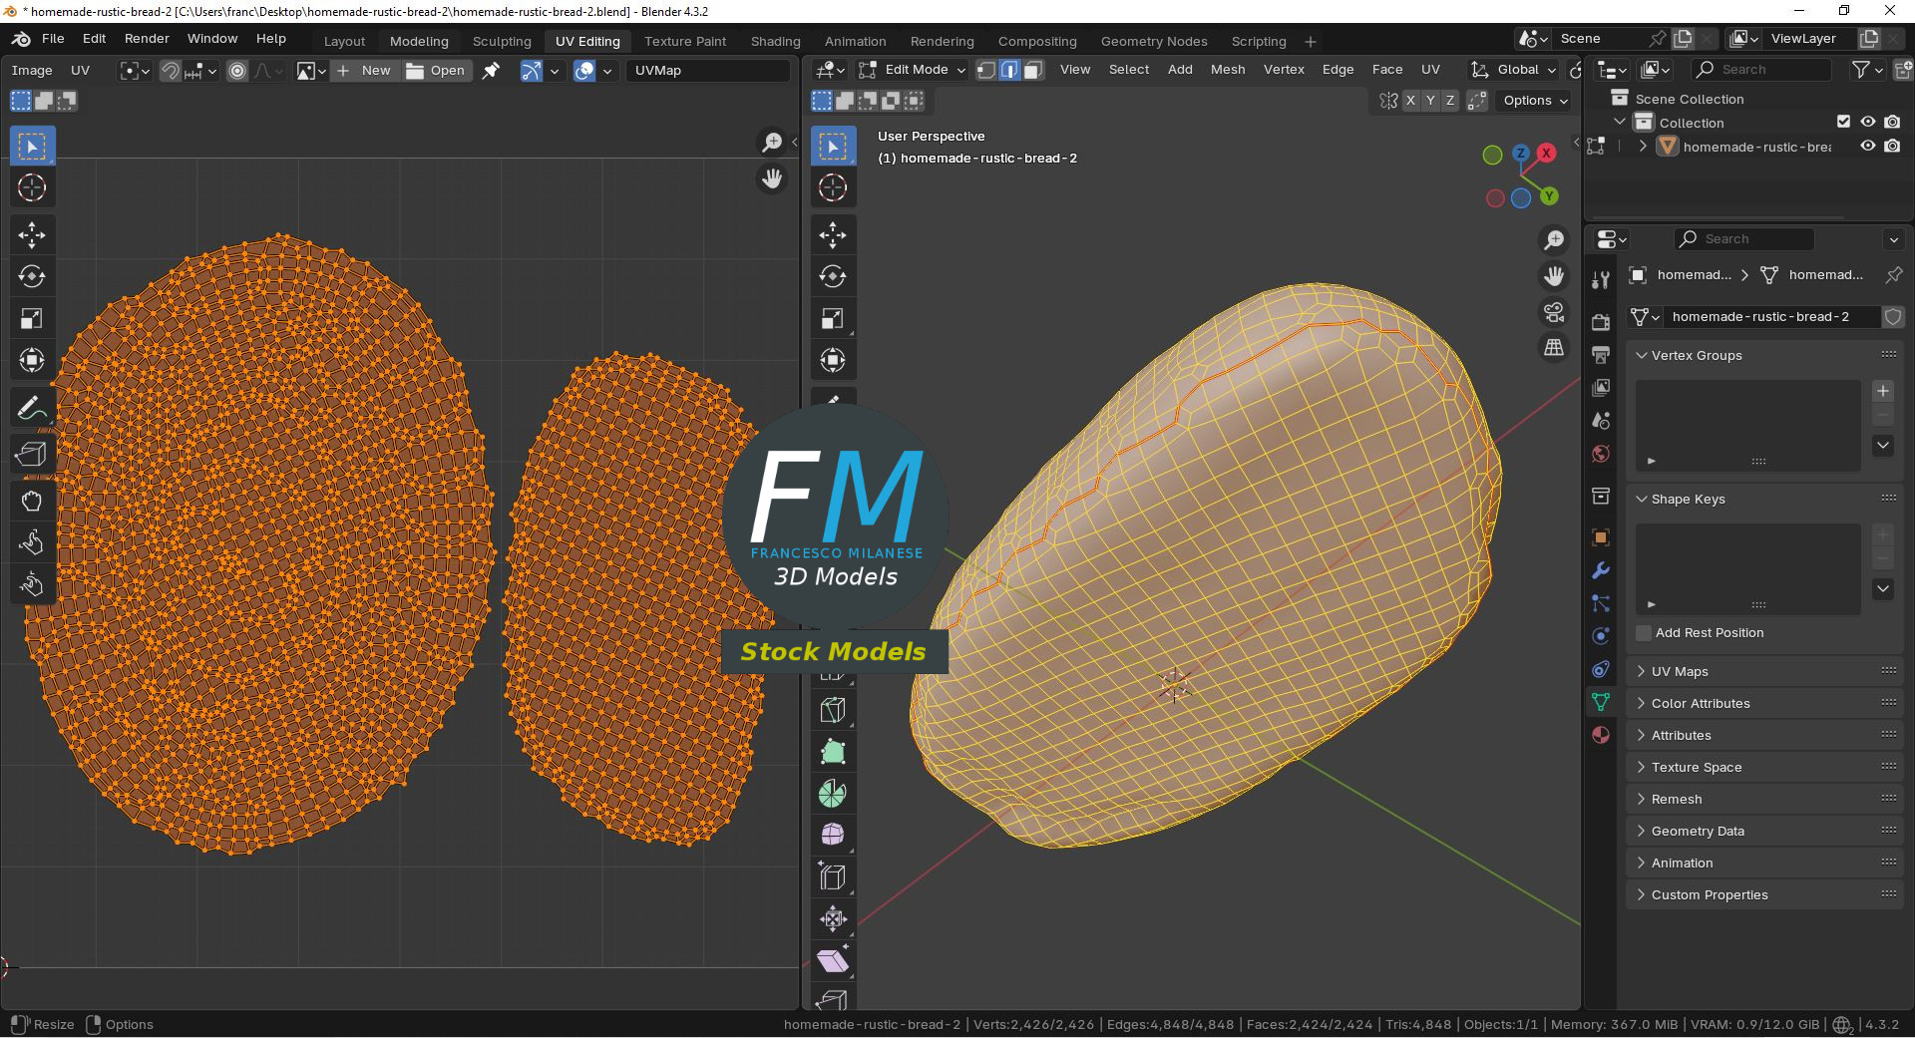Select the Move tool in the 3D viewport
This screenshot has width=1915, height=1038.
(x=833, y=235)
